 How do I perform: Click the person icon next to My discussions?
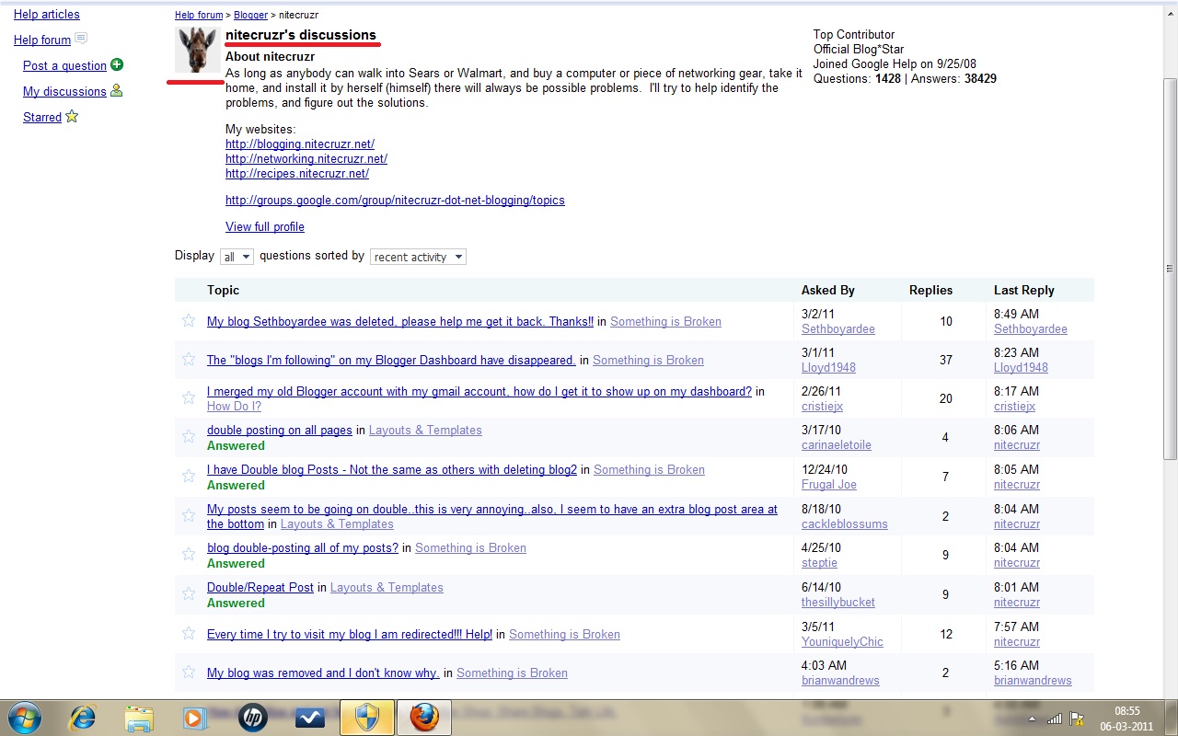[x=117, y=90]
